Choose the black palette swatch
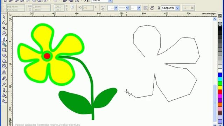 click(220, 28)
